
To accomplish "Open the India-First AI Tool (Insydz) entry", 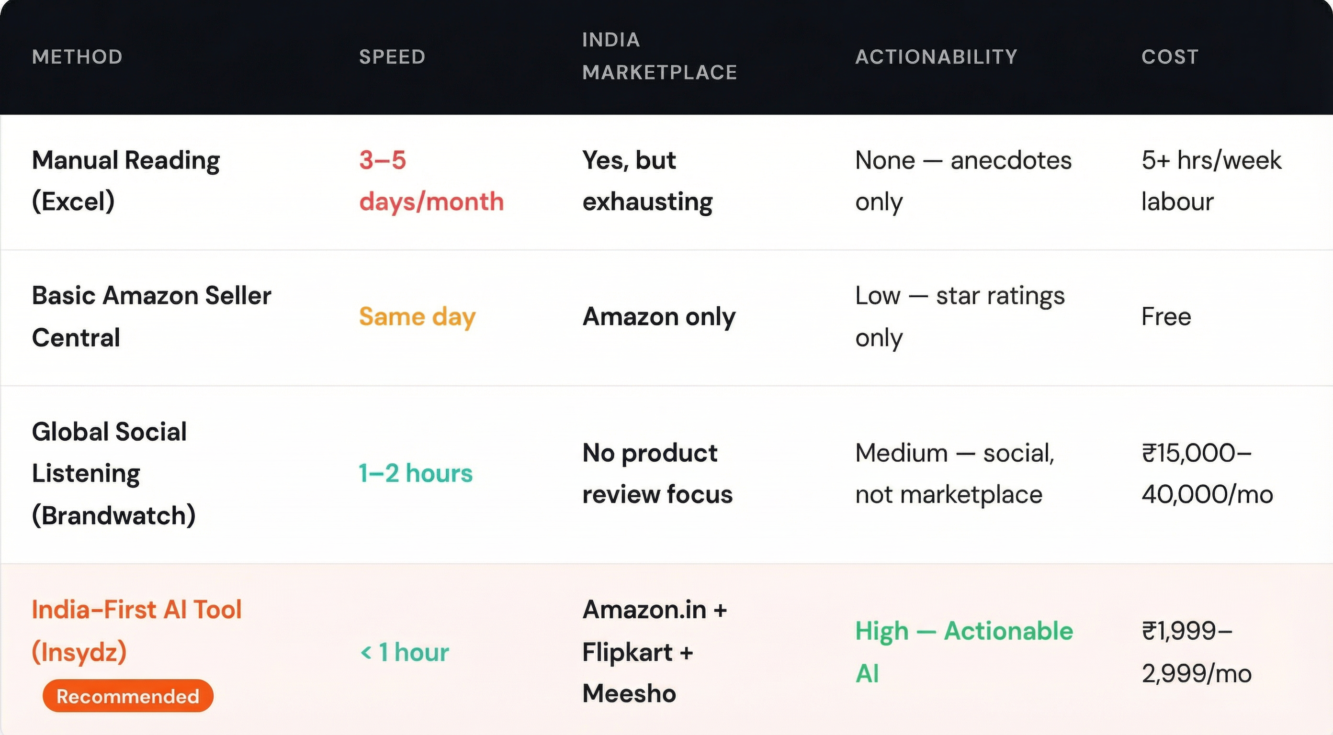I will [136, 631].
